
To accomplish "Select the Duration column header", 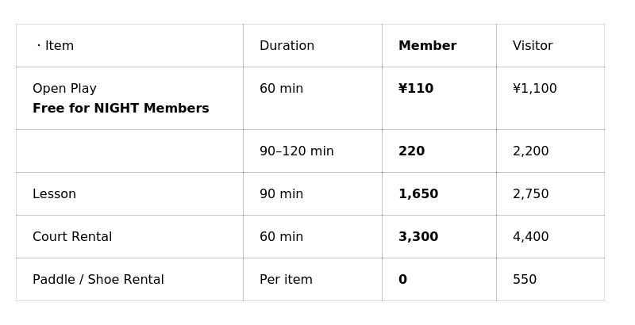I will (287, 46).
